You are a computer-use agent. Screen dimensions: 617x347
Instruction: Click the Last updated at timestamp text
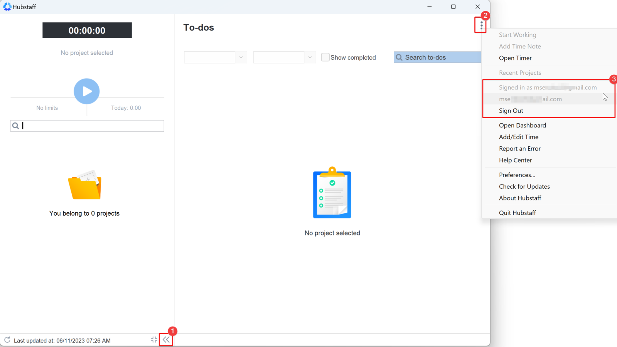tap(62, 340)
